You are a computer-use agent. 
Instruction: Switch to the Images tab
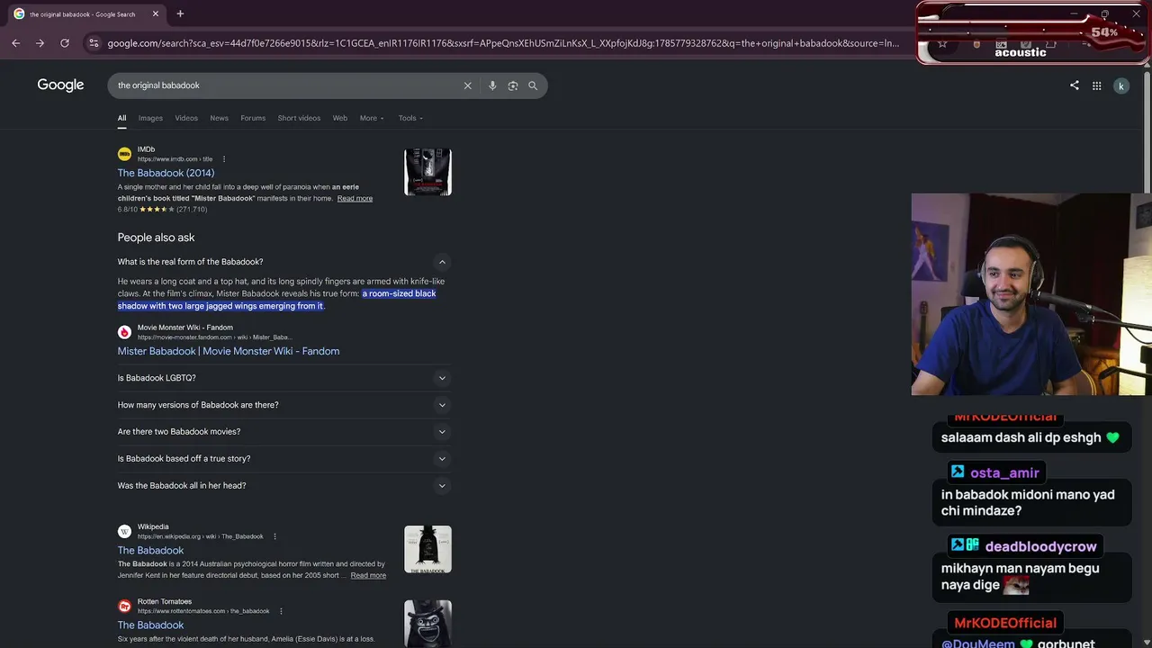coord(150,118)
